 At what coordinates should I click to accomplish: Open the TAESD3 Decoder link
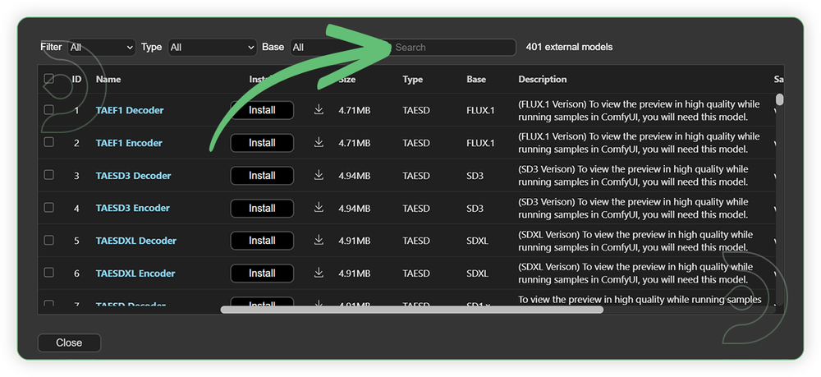coord(134,176)
